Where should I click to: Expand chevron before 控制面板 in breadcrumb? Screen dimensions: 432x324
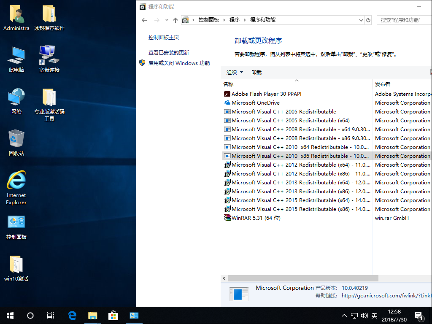point(193,20)
